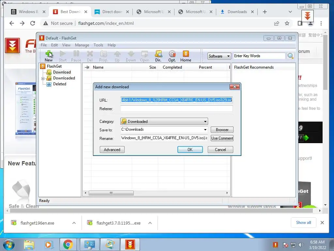This screenshot has height=251, width=334.
Task: Click the FlashGet list horizontal scrollbar thumb
Action: tap(111, 193)
